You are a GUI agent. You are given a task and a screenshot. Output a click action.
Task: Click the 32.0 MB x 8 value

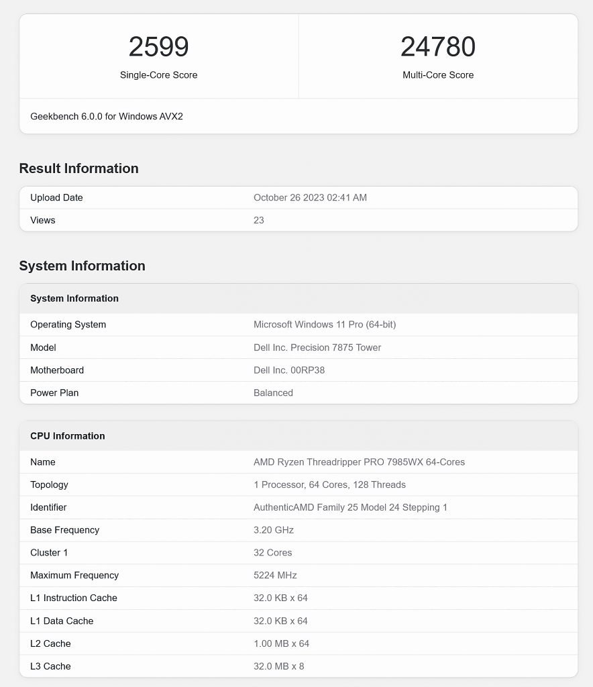[278, 667]
